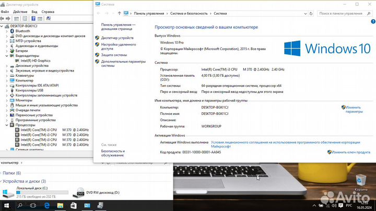
Task: Click the shield icon beside Диспетчер устройств
Action: tap(97, 38)
